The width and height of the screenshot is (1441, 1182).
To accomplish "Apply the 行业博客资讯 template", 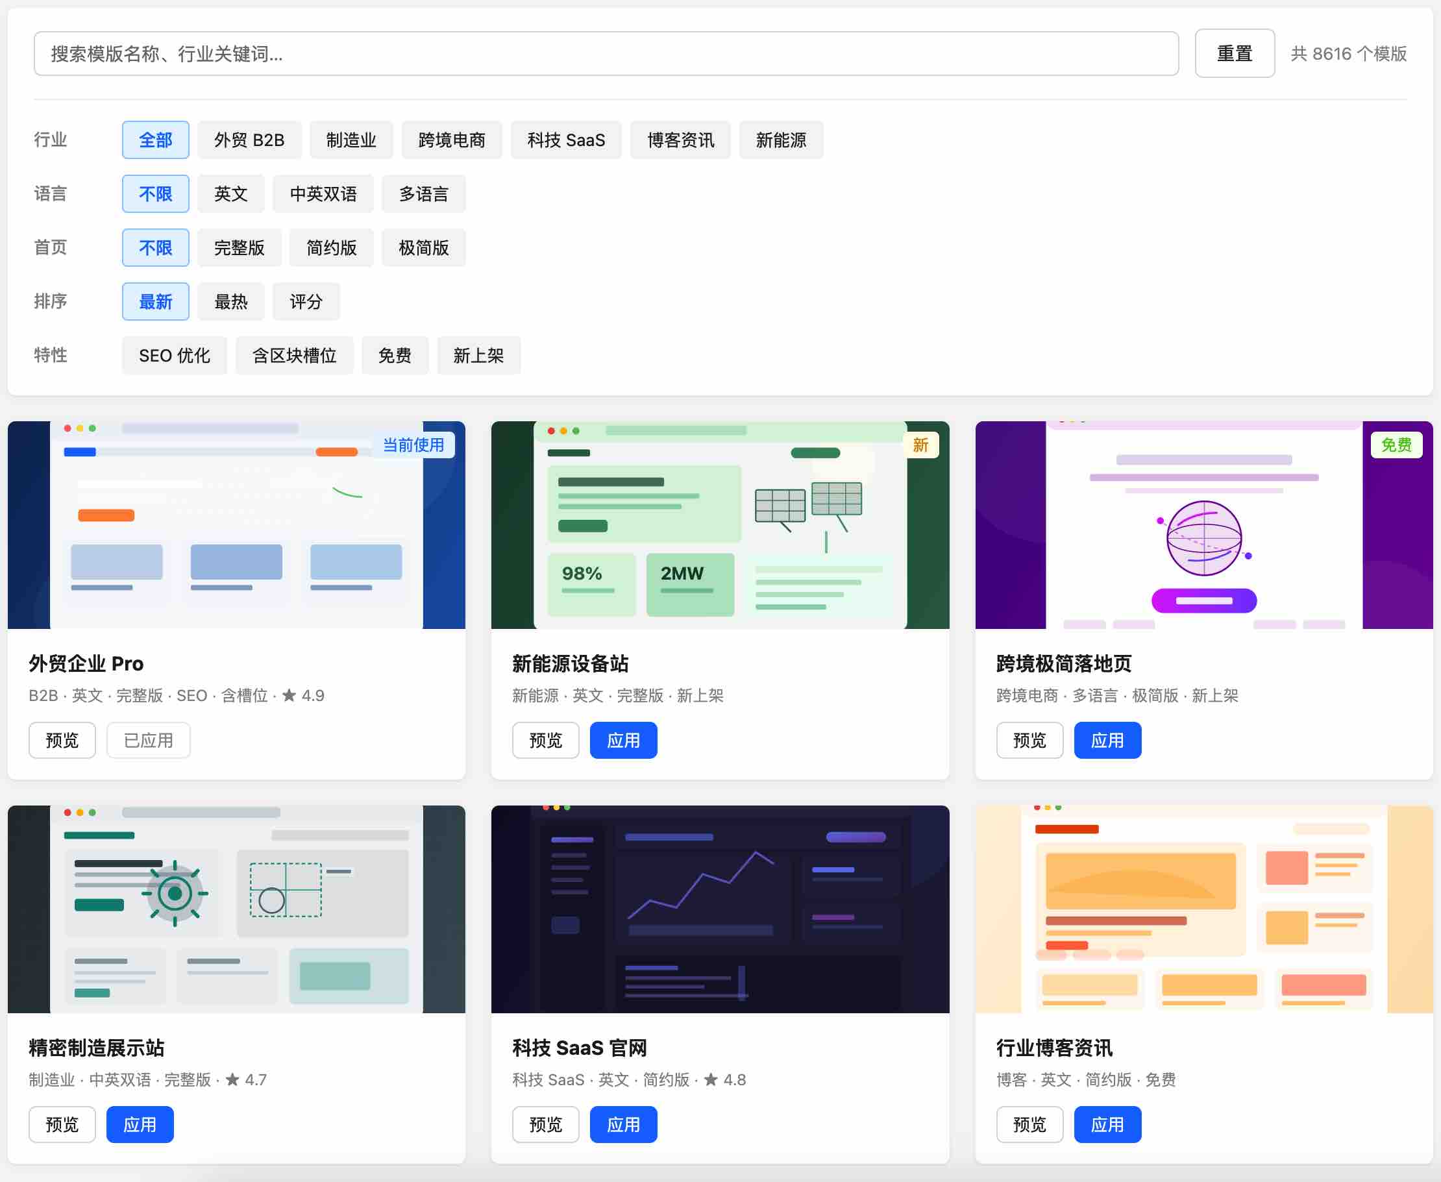I will tap(1107, 1124).
